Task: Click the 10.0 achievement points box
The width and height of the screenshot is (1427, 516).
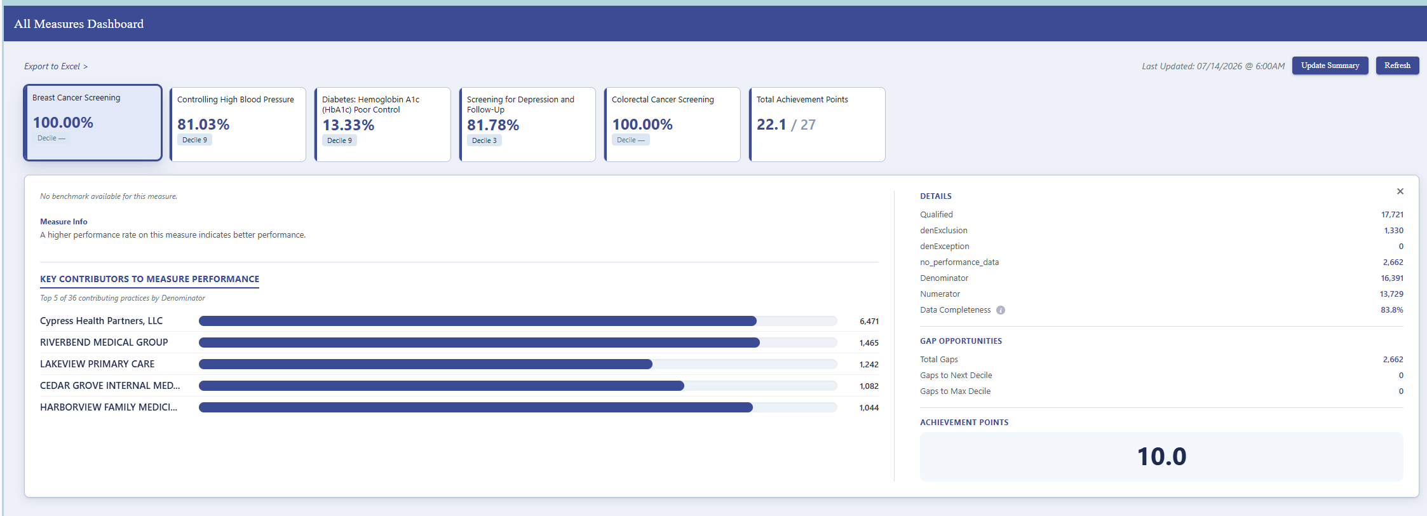Action: (1161, 456)
